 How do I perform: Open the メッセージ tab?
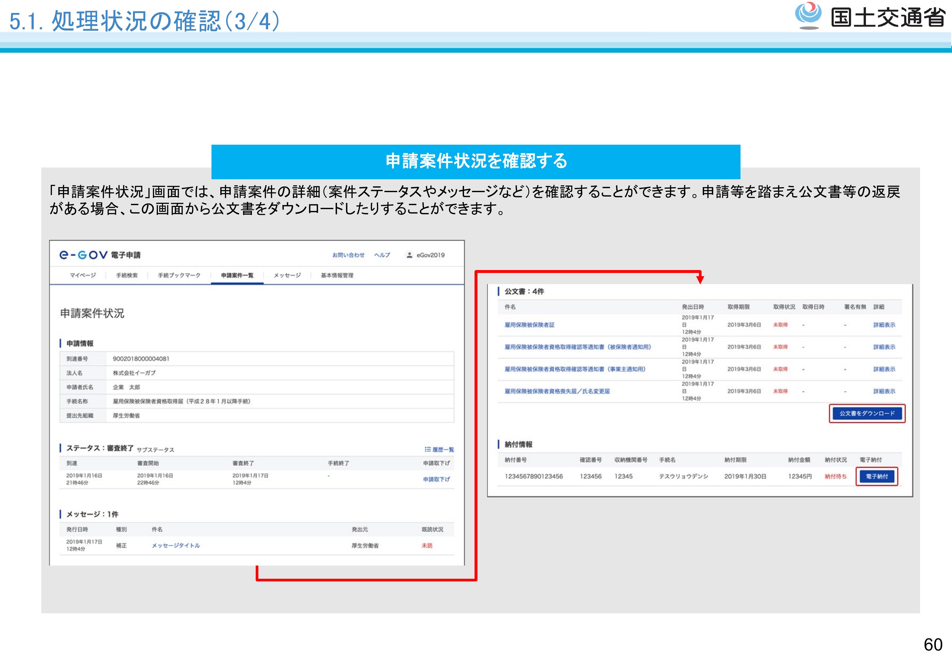point(287,275)
